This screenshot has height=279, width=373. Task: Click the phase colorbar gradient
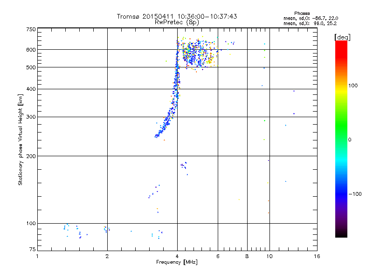tap(341, 139)
